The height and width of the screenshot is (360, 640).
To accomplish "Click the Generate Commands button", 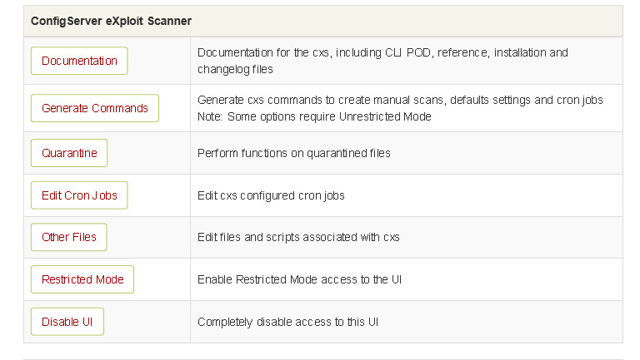I will 94,108.
